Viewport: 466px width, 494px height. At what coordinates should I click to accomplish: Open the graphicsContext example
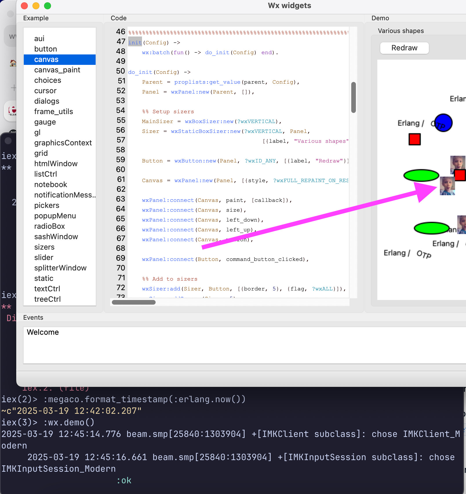click(63, 143)
